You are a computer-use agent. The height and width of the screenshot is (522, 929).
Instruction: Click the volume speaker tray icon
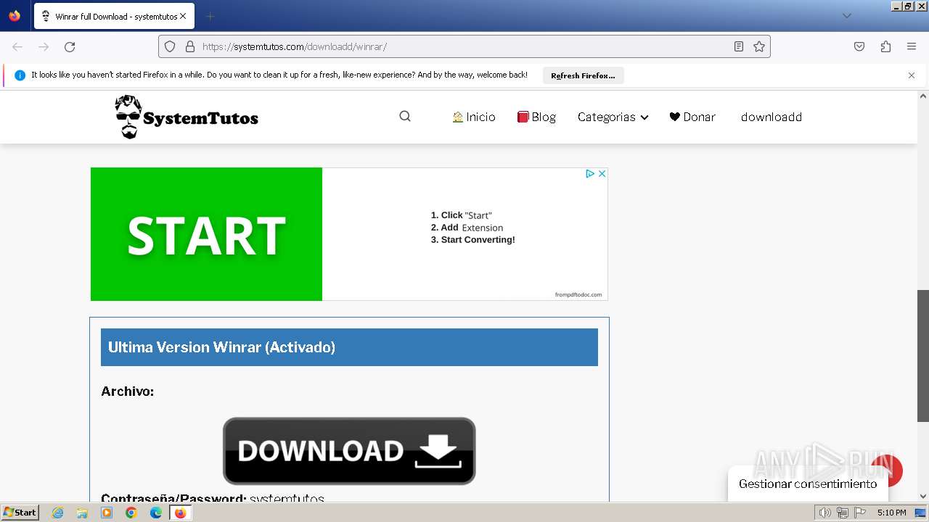click(x=825, y=513)
